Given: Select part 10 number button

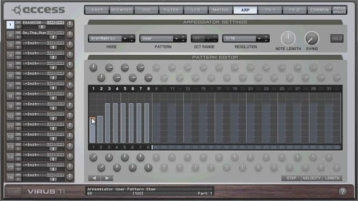Looking at the screenshot, I should click(10, 116).
